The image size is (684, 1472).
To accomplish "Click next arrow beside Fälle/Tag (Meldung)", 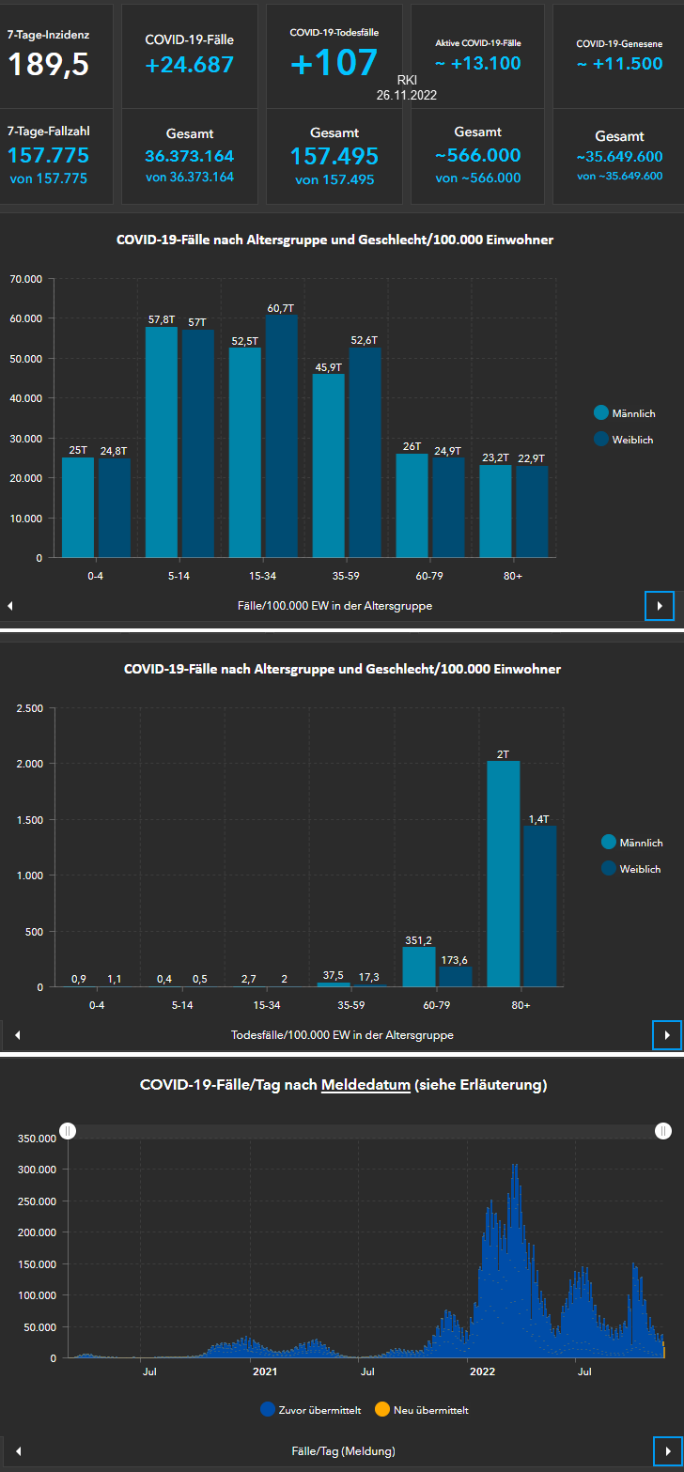I will click(x=667, y=1450).
